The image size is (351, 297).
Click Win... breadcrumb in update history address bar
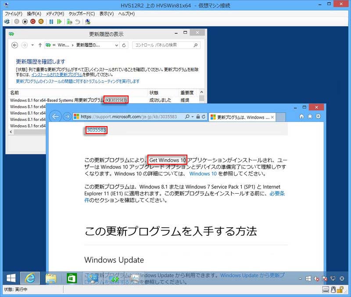(x=63, y=45)
